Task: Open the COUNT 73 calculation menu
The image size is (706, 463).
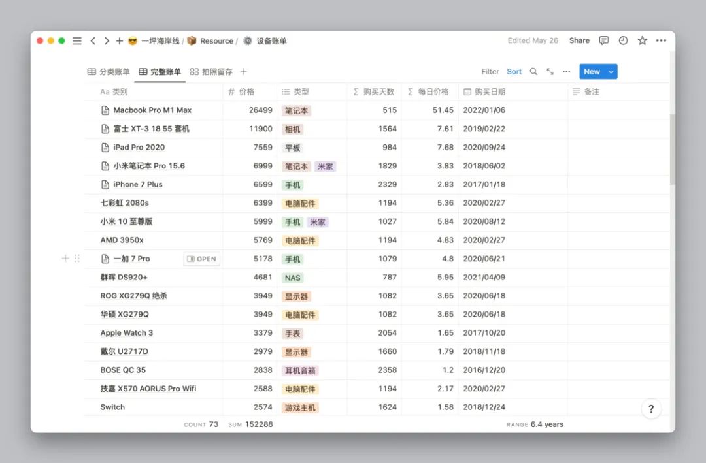Action: [x=201, y=424]
